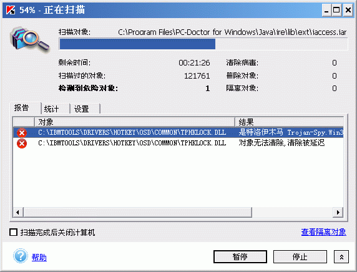Click the blue scan progress bar
The image size is (357, 272).
[203, 44]
